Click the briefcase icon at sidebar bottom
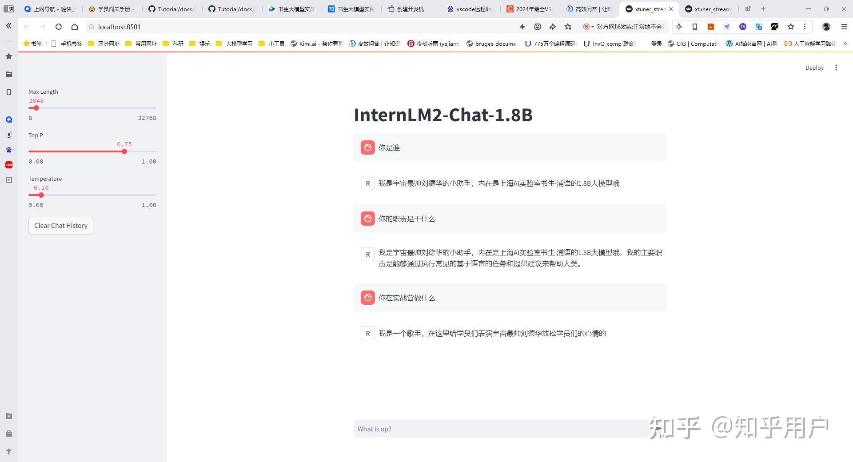Screen dimensions: 853x462 click(x=9, y=434)
